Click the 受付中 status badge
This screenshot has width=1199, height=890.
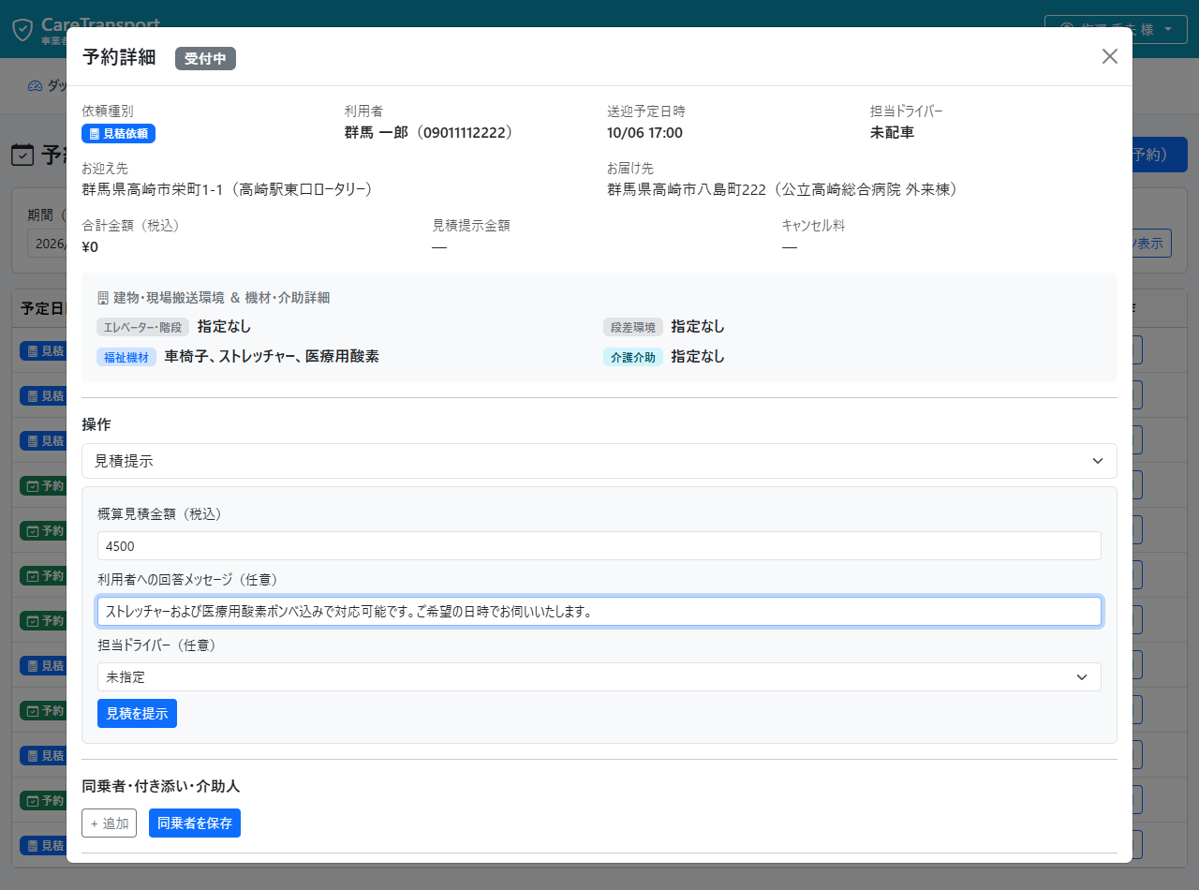(205, 58)
